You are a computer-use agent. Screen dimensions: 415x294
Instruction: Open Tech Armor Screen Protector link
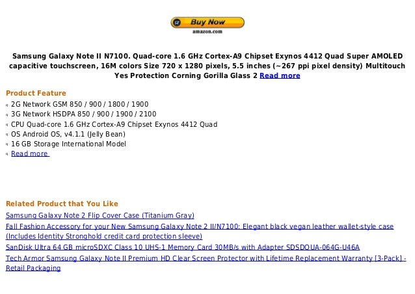coord(206,263)
